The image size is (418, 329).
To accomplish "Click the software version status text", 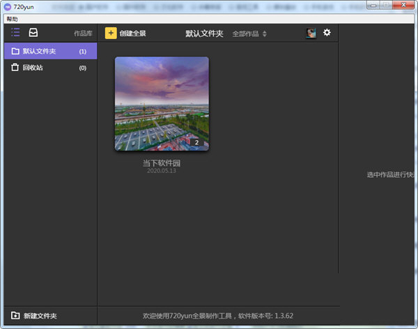I will click(x=218, y=316).
